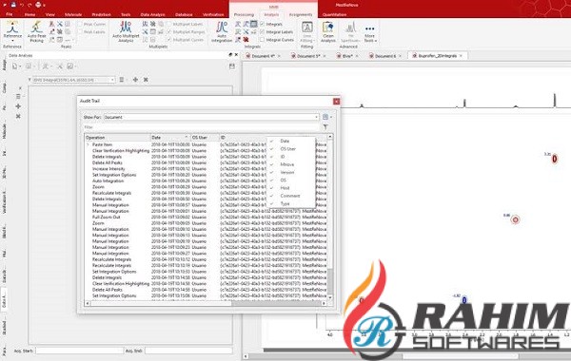Open the More Tools ribbon menu
Screen dimensions: 571x361
pos(370,32)
